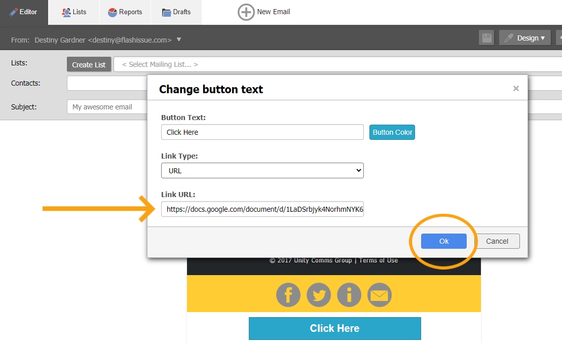Close the Change button text dialog
The image size is (562, 343).
click(516, 89)
